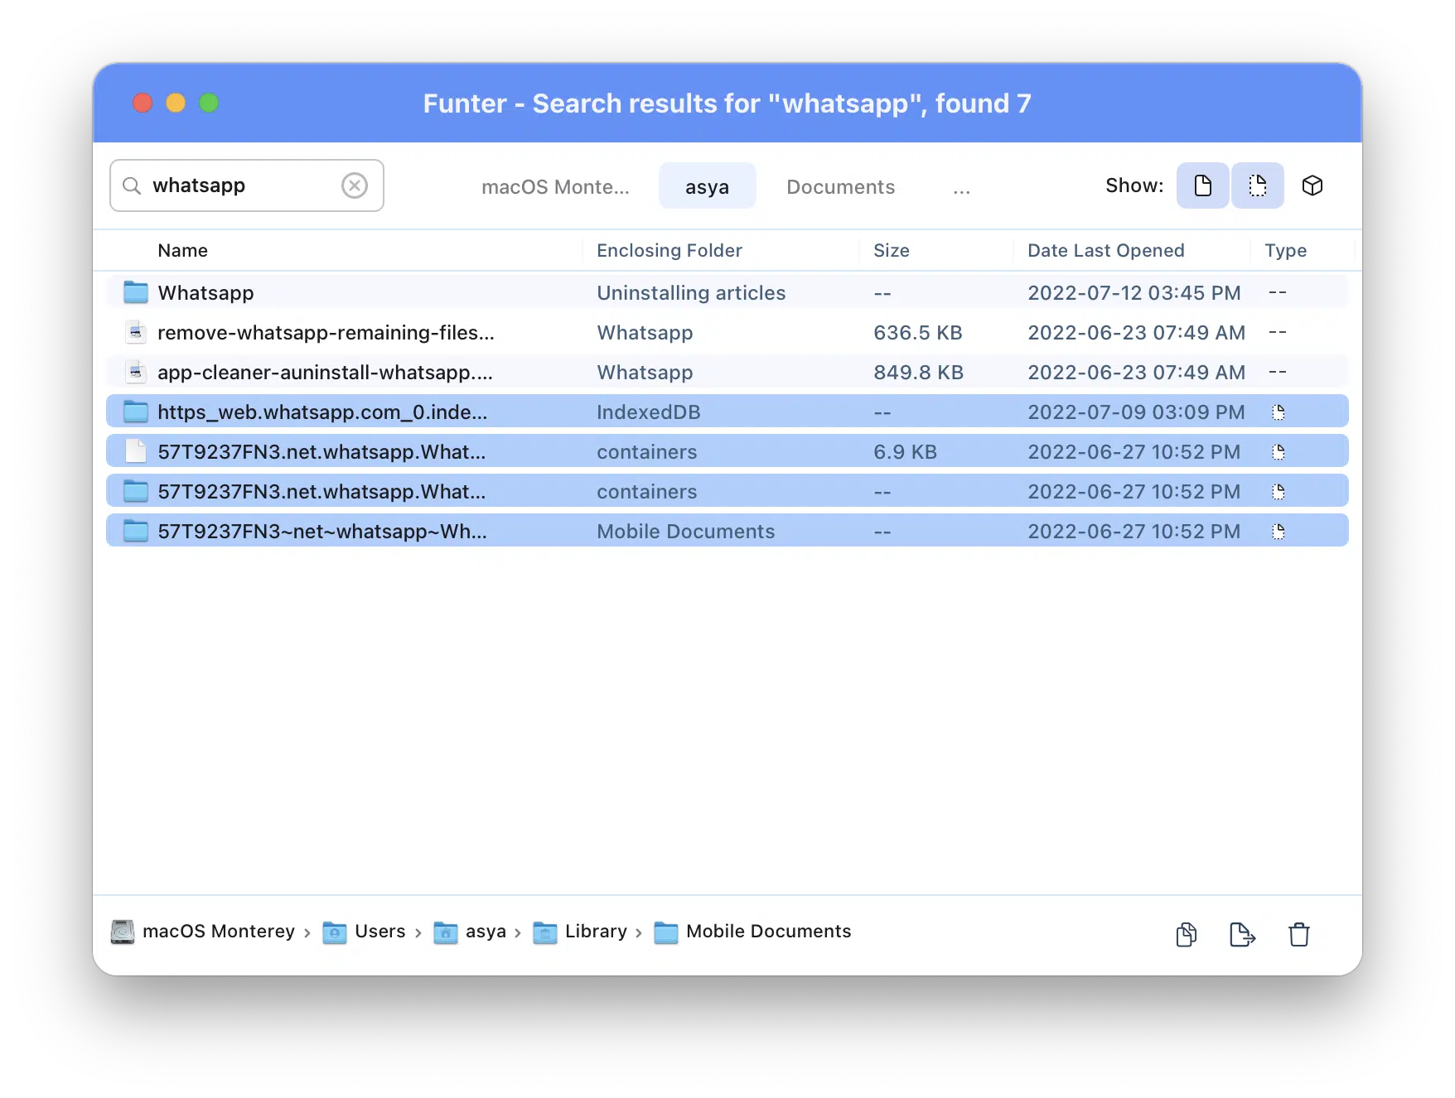Click folder icon of 57T9237FN3~net~whatsapp row
The height and width of the screenshot is (1098, 1455).
136,531
